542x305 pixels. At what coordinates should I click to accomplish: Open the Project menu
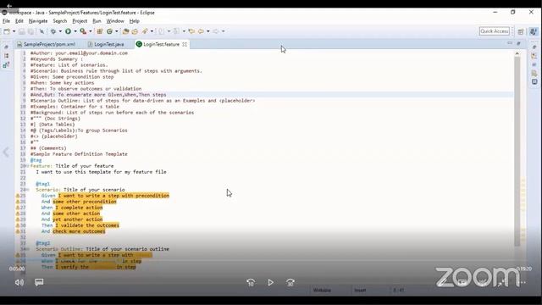click(x=80, y=21)
